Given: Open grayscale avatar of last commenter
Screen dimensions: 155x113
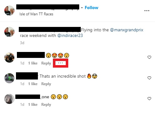Looking at the screenshot, I should click(x=9, y=99).
